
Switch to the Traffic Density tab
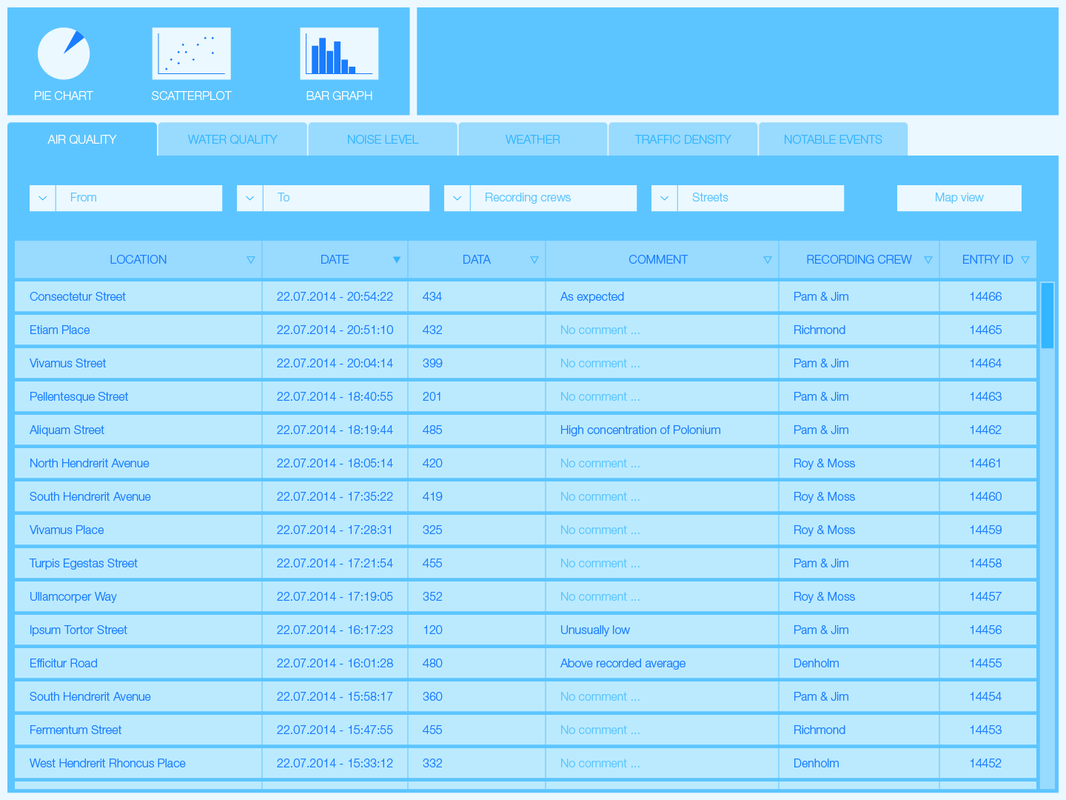[x=683, y=139]
